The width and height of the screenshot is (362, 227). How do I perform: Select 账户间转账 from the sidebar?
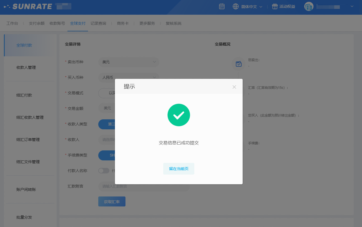point(26,190)
